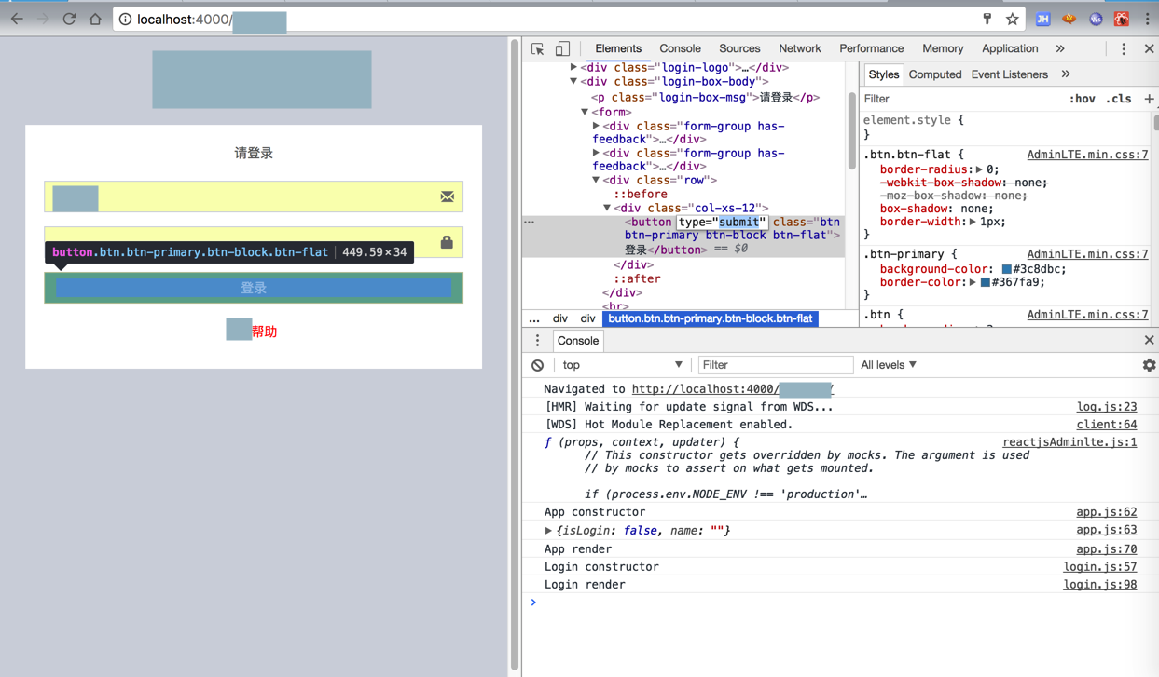The image size is (1159, 677).
Task: Open the log.js:23 source link
Action: [x=1107, y=407]
